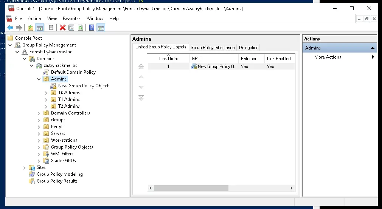Viewport: 382px width, 209px height.
Task: Sort by the Enforced column header
Action: pyautogui.click(x=252, y=59)
